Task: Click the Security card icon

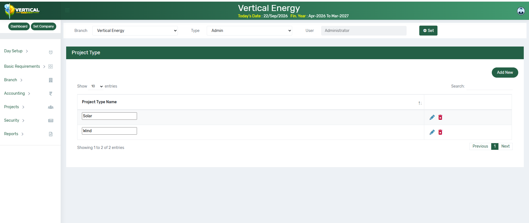Action: click(51, 121)
